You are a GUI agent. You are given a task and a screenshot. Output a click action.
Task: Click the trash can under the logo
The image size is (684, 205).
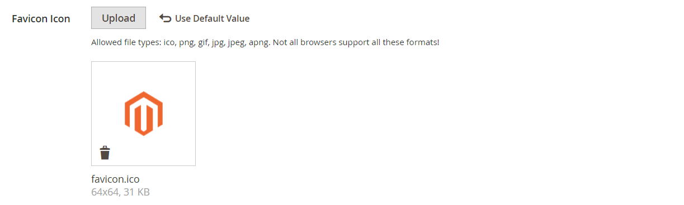[105, 153]
